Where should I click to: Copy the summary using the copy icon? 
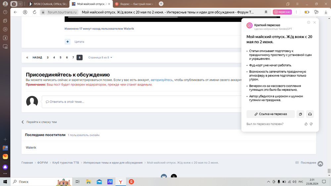300,114
